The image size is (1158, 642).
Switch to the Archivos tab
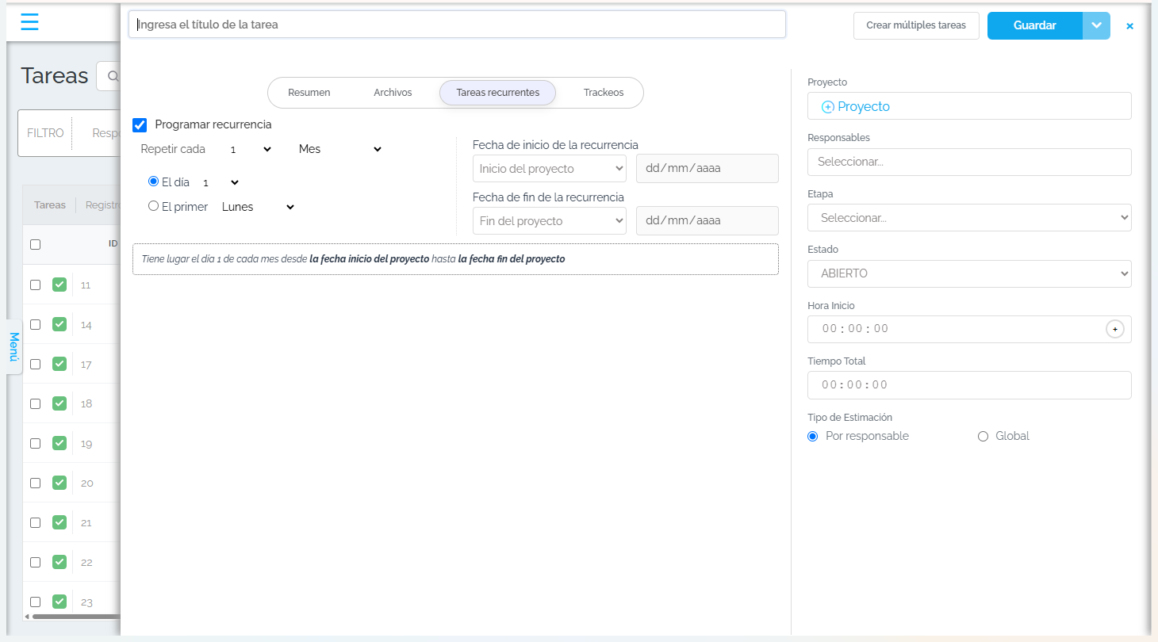coord(393,93)
